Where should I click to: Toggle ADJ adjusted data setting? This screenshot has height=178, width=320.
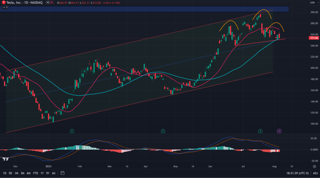(x=315, y=173)
